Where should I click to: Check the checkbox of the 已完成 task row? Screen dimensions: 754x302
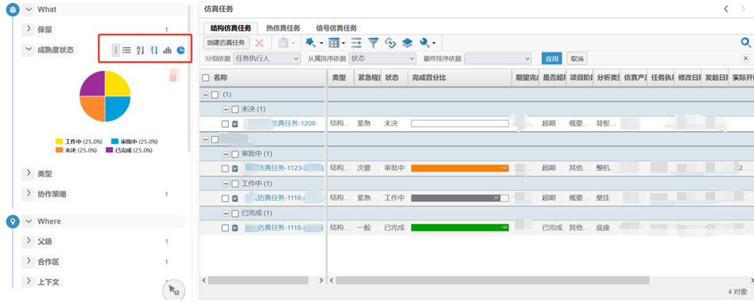(x=225, y=228)
